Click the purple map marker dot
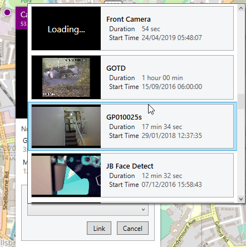The height and width of the screenshot is (247, 246). [x=7, y=12]
